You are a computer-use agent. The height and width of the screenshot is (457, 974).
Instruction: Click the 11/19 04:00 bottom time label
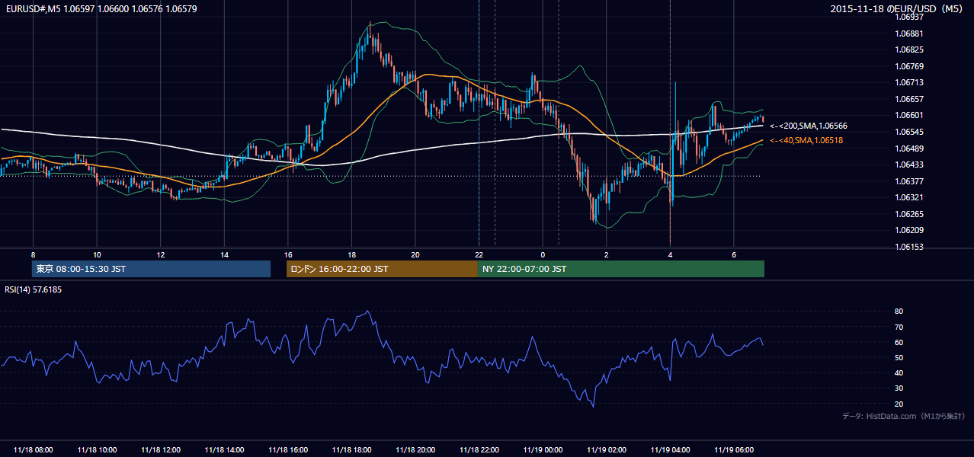tap(670, 450)
